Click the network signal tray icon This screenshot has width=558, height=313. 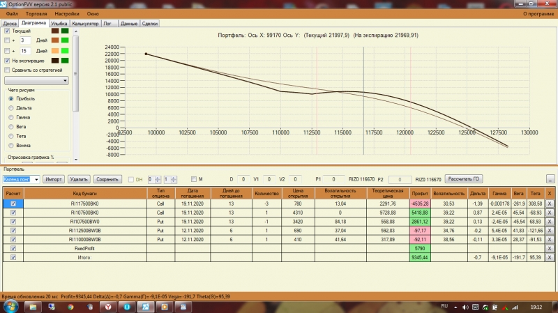pyautogui.click(x=515, y=307)
